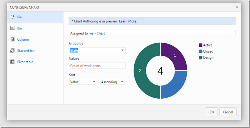Screen dimensions: 250x128
Task: Click the Design green legend swatch
Action: click(200, 58)
